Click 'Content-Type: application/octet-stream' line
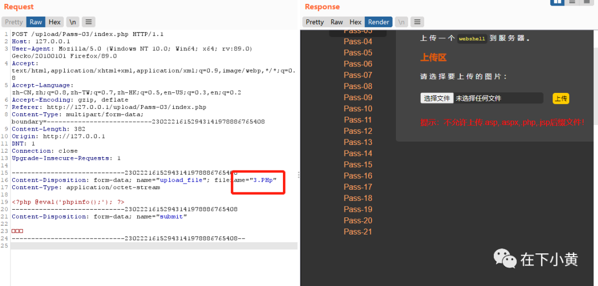 click(86, 188)
